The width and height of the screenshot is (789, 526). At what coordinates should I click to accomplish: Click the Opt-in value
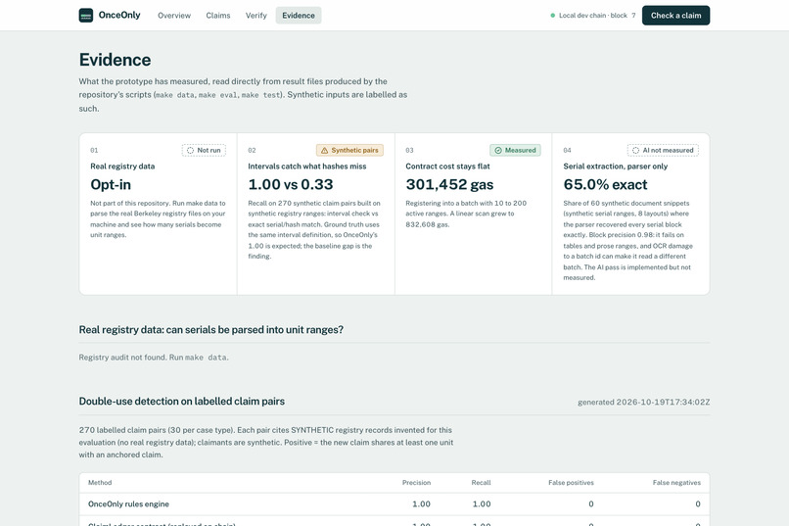tap(111, 185)
